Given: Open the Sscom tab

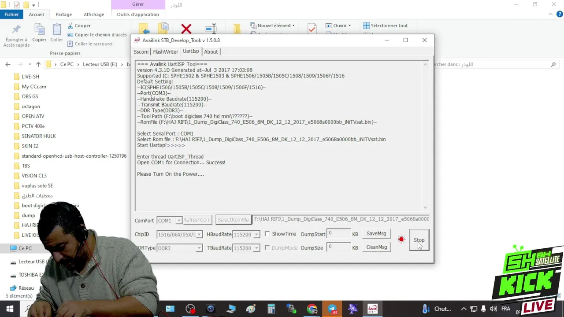Looking at the screenshot, I should coord(141,52).
